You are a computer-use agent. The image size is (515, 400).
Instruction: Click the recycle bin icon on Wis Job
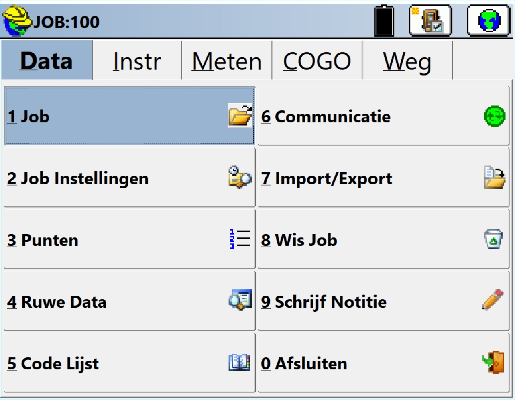coord(493,239)
